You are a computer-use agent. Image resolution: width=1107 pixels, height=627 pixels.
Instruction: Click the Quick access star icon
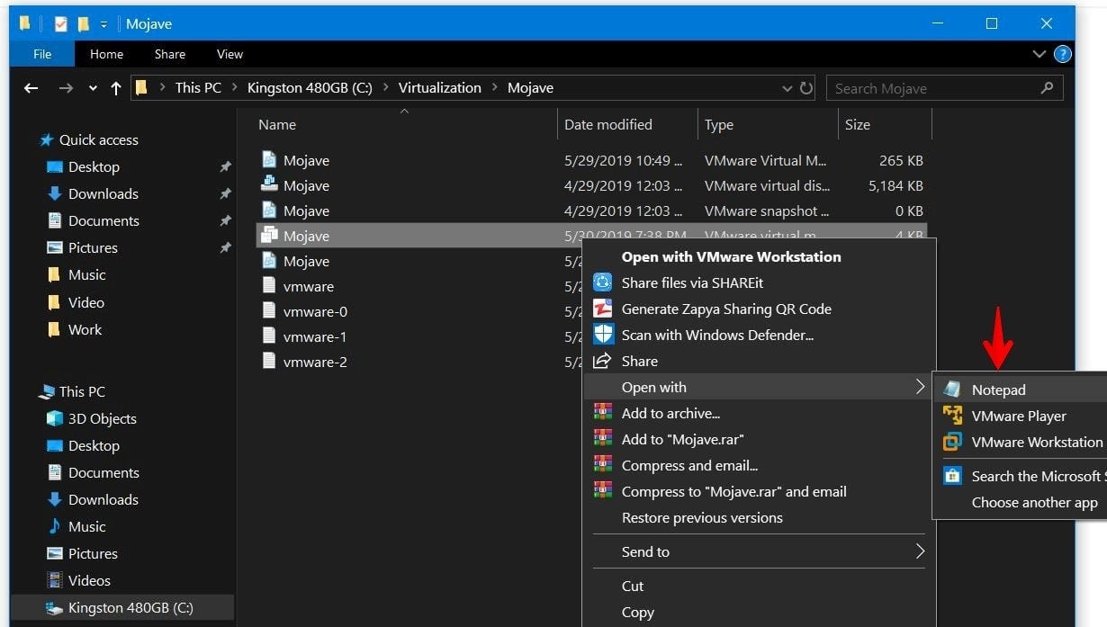tap(47, 139)
